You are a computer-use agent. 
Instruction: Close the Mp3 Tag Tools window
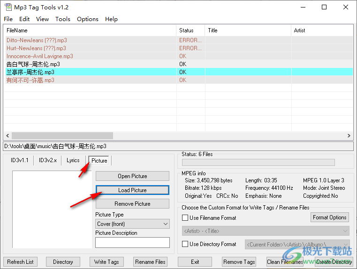(x=346, y=7)
